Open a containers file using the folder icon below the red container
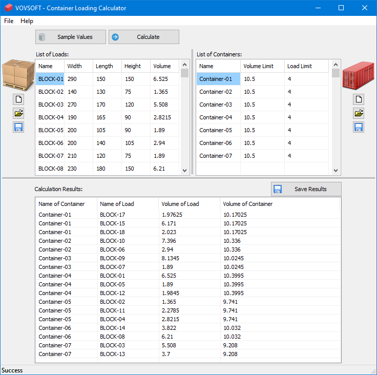The width and height of the screenshot is (377, 375). pyautogui.click(x=359, y=113)
